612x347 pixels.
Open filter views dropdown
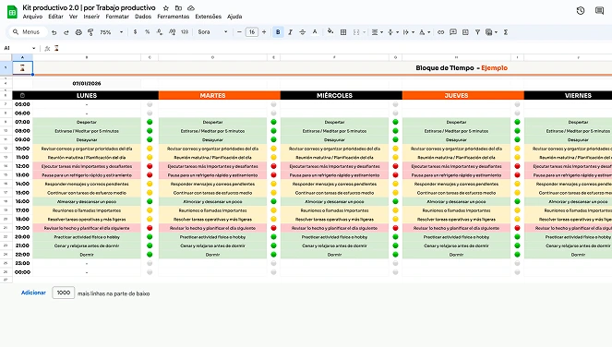[x=491, y=32]
